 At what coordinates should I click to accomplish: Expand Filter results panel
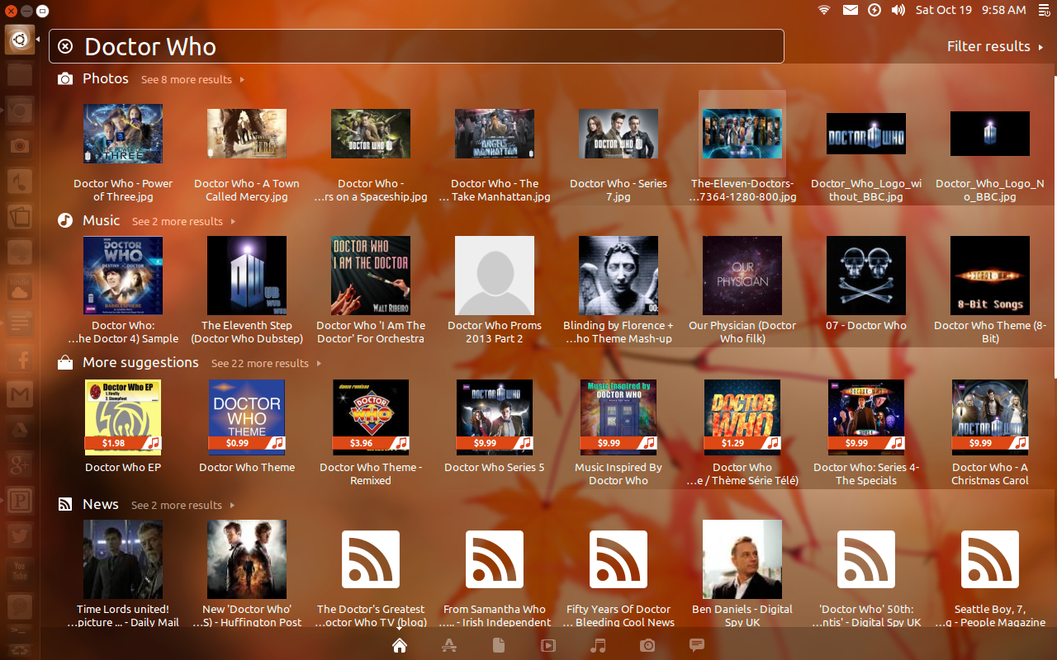click(995, 47)
